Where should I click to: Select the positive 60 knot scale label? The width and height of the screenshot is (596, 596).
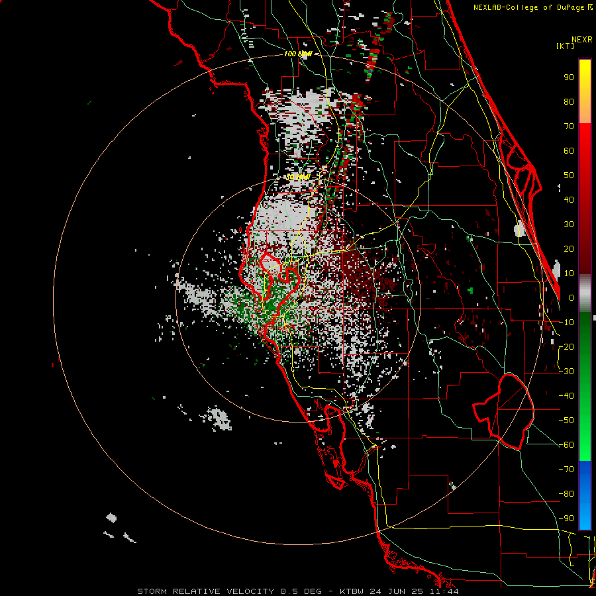pos(569,151)
